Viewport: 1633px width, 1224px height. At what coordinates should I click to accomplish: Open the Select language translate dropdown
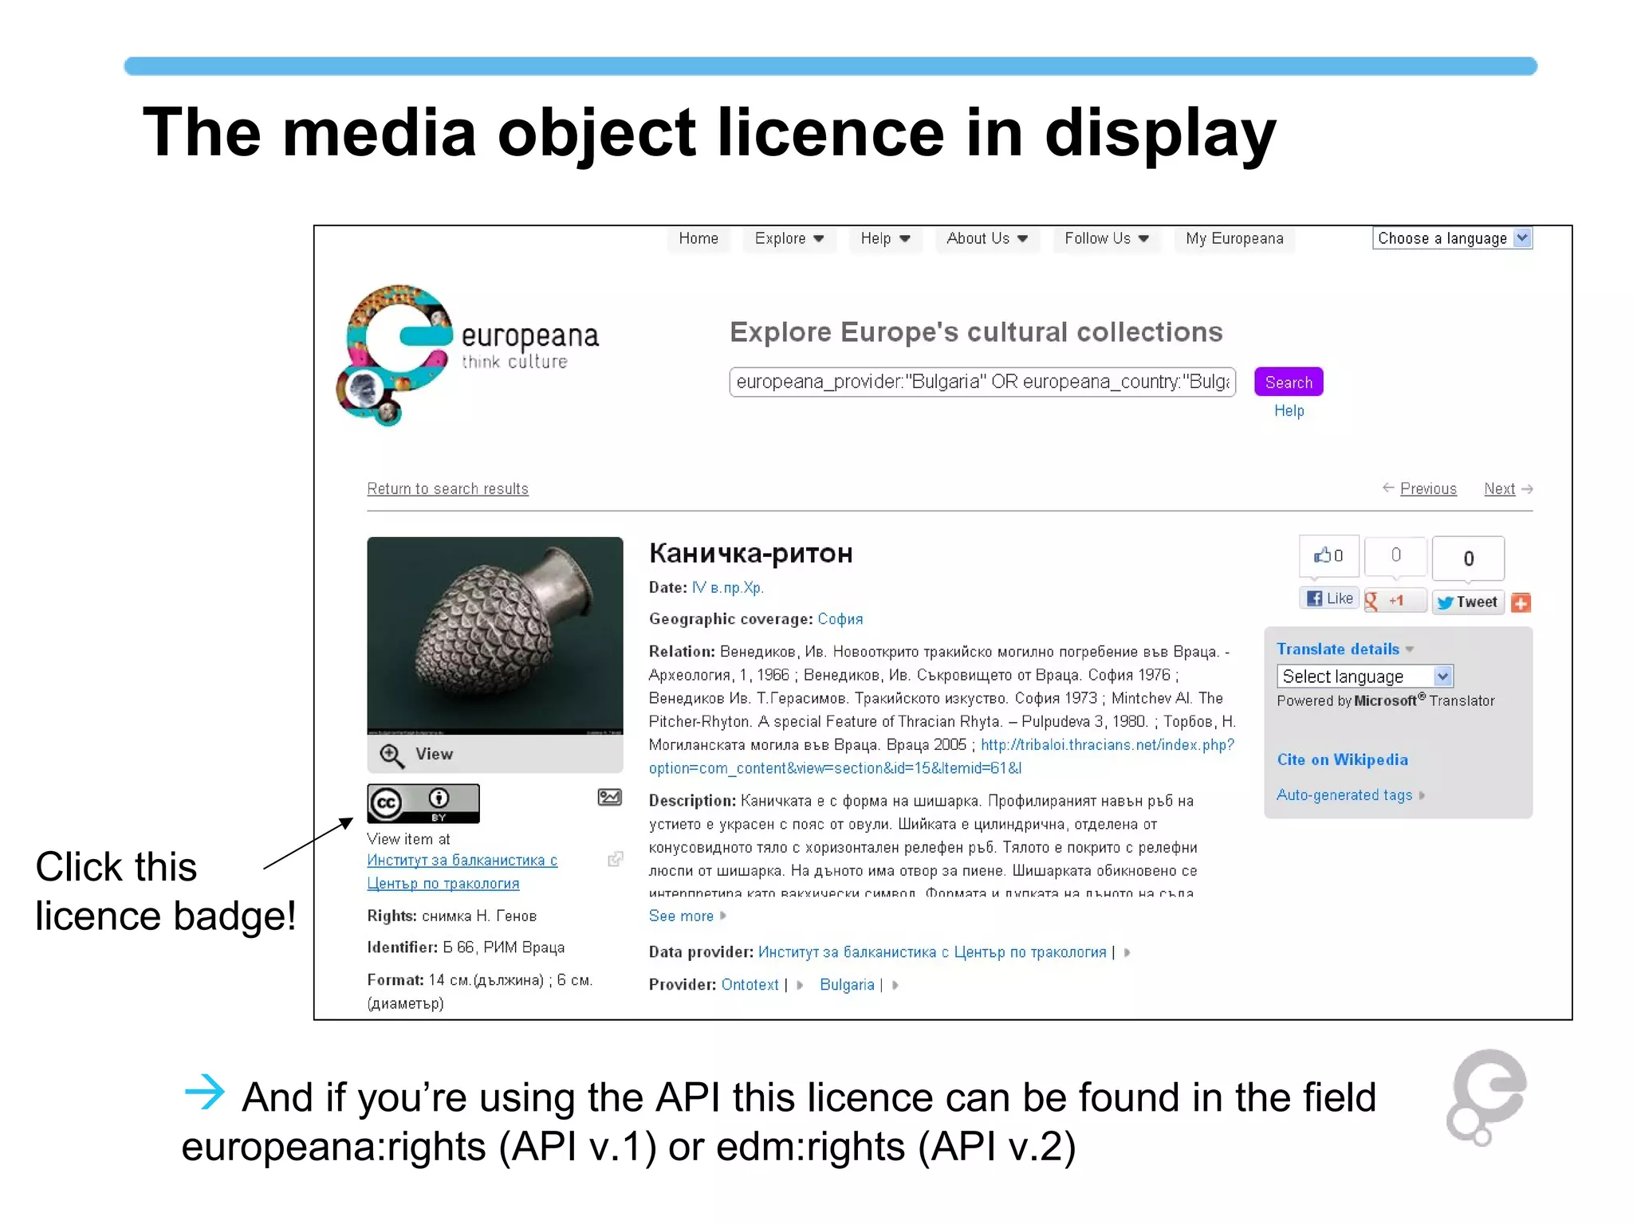[1364, 677]
